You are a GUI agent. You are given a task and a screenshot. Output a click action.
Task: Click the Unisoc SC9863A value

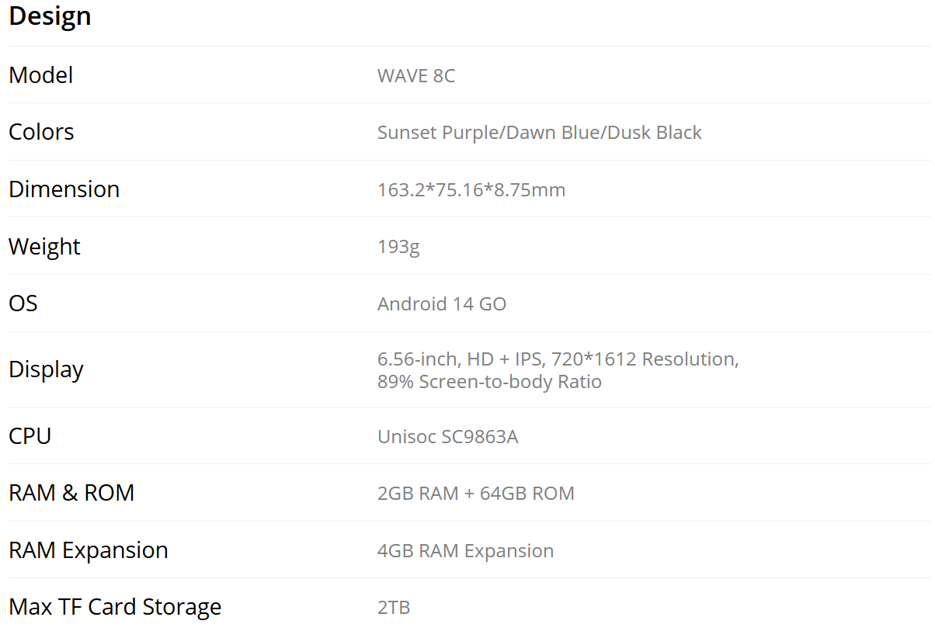447,437
